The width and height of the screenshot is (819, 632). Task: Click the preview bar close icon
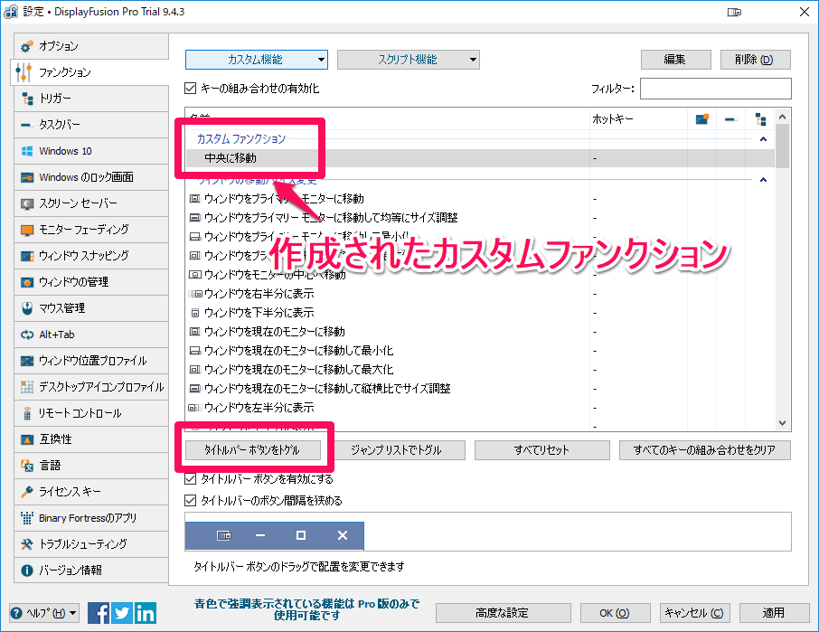coord(342,535)
